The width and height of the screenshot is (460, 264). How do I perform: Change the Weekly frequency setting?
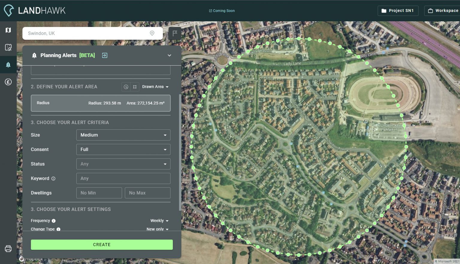pos(159,221)
